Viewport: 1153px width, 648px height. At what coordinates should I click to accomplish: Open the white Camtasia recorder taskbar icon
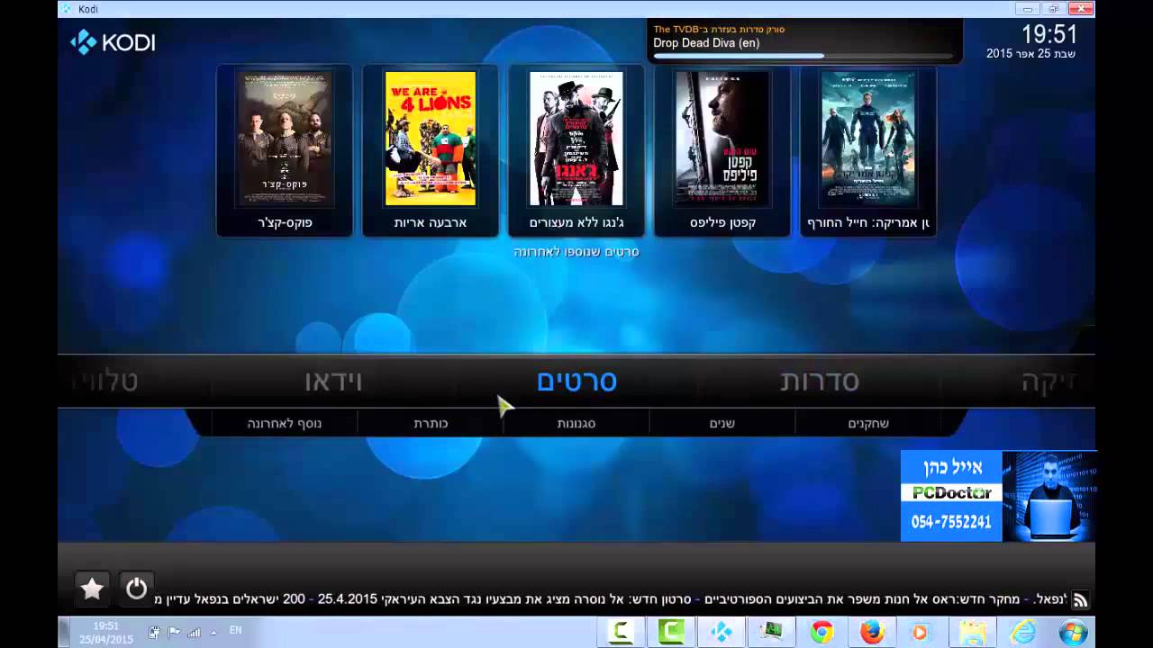click(621, 632)
